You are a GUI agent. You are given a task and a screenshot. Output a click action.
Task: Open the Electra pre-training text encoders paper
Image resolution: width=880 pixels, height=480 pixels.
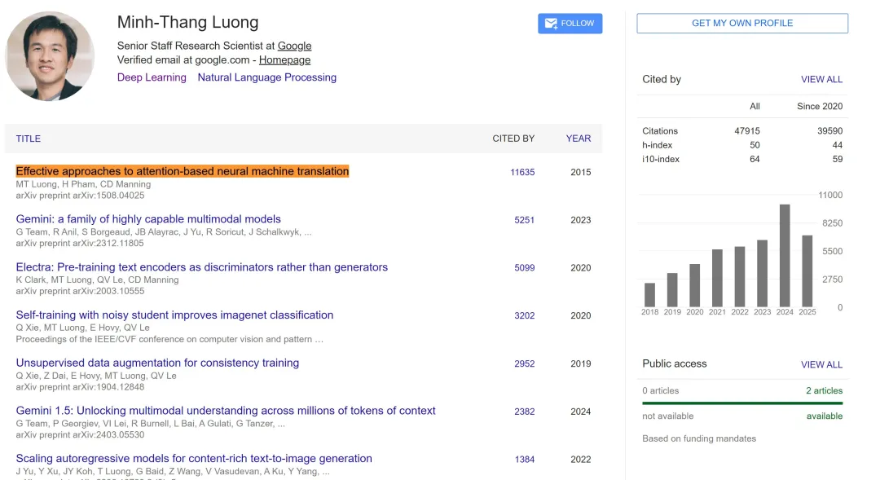point(202,267)
